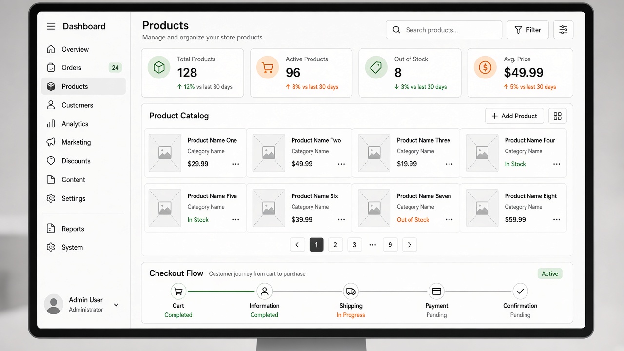Open Reports in the sidebar

(83, 229)
